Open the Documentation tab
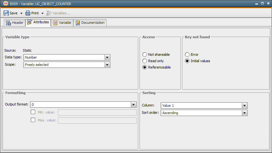Image resolution: width=272 pixels, height=153 pixels. [x=90, y=23]
